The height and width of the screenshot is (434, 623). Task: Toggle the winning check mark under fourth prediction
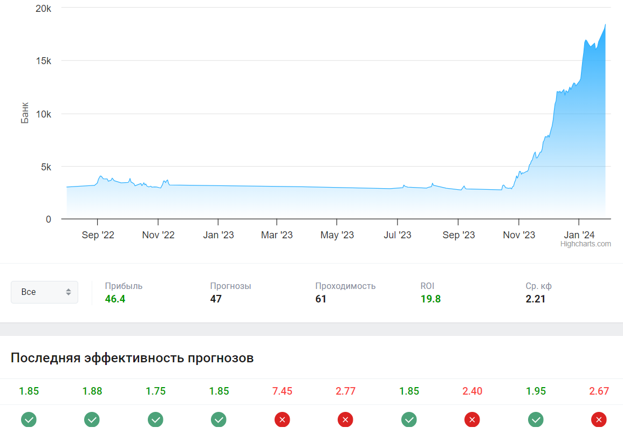(218, 419)
